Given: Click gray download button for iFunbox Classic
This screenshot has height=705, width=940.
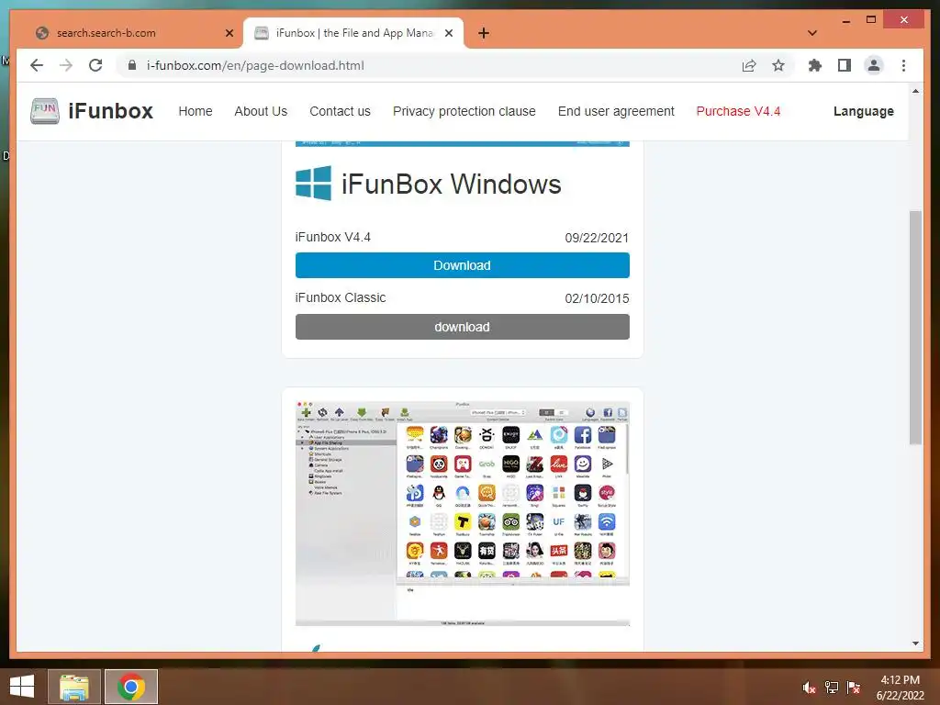Looking at the screenshot, I should tap(463, 327).
